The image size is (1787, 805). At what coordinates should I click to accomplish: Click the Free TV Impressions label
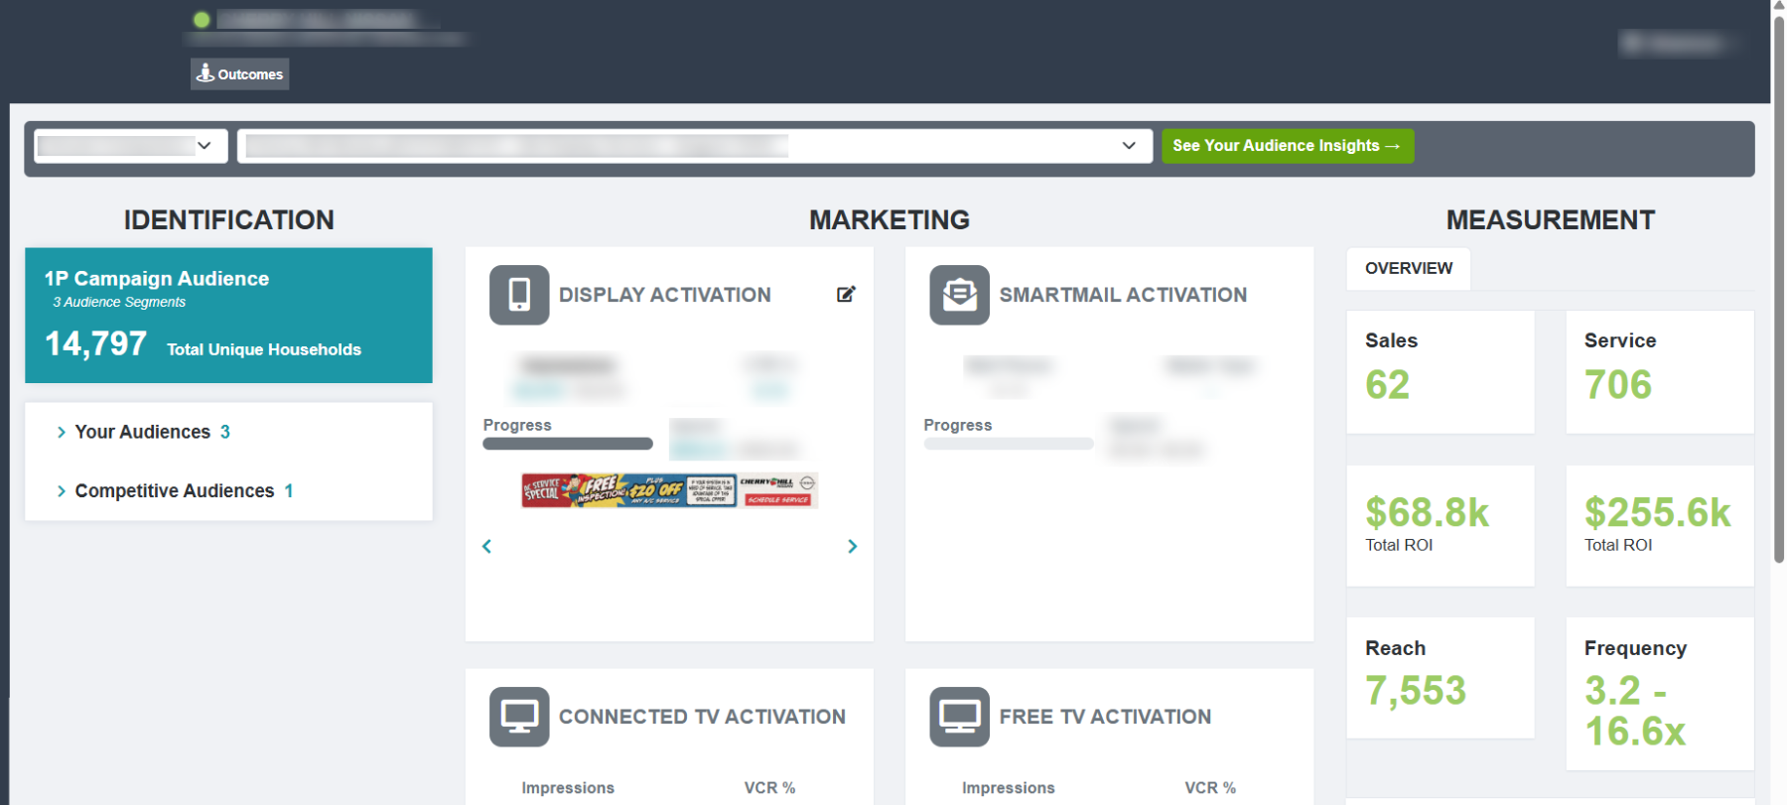[x=1009, y=788]
